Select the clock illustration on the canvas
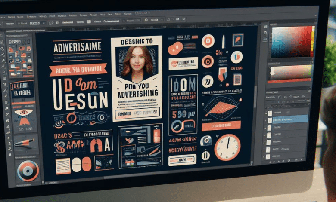Screen dimensions: 336x202 [x=227, y=147]
